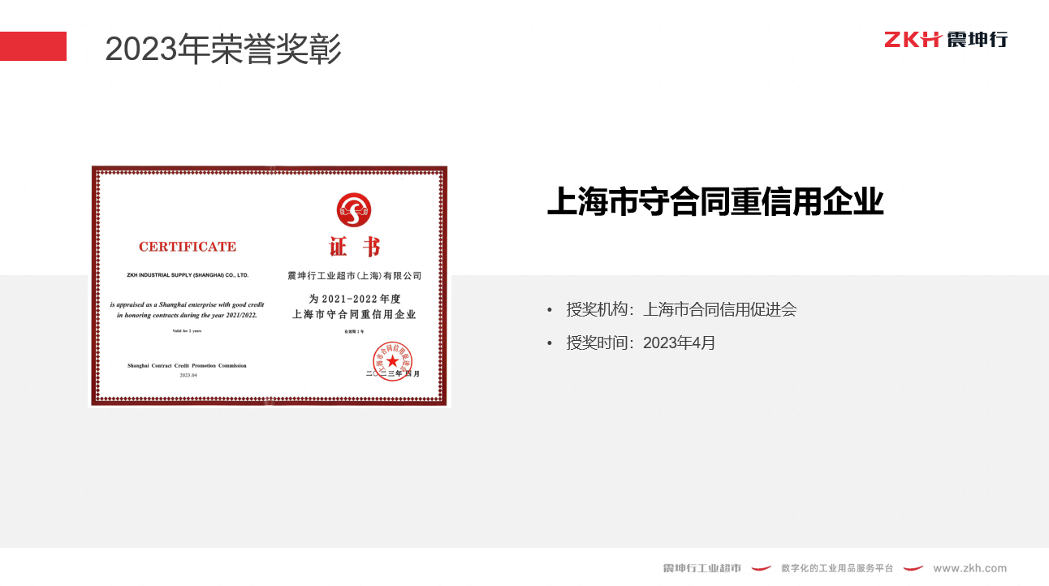Click the red 证书 title on certificate
Image resolution: width=1049 pixels, height=586 pixels.
[355, 247]
